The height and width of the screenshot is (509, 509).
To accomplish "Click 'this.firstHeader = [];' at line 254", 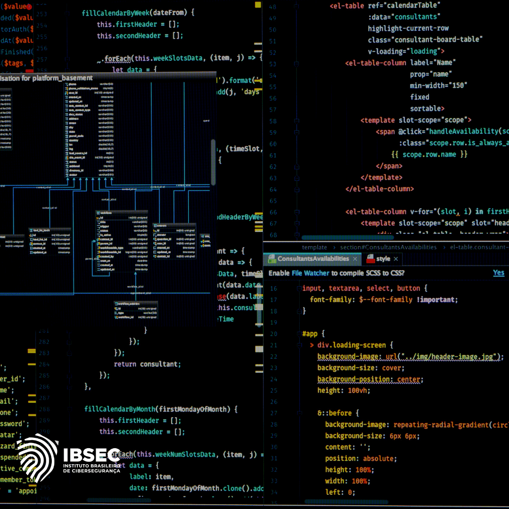I will 138,25.
